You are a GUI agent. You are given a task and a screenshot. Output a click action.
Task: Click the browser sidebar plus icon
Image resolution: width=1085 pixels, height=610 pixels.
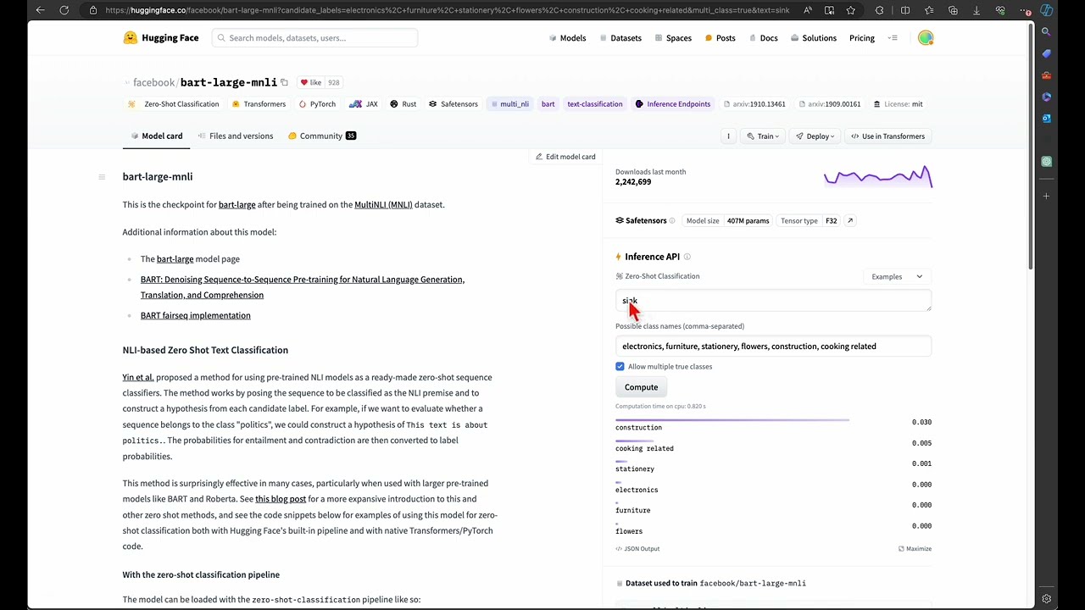[1047, 197]
